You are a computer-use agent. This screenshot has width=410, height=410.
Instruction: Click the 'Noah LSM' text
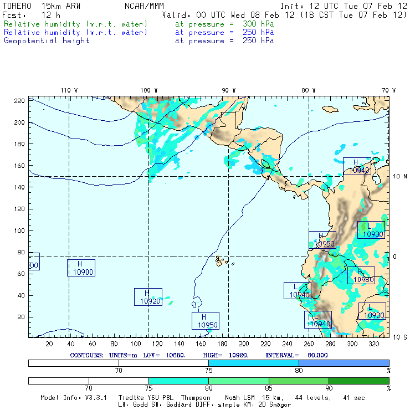point(240,398)
